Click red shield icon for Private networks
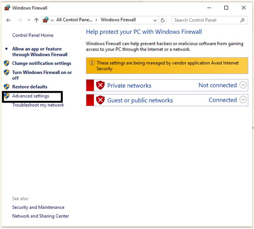This screenshot has width=254, height=229. point(100,85)
